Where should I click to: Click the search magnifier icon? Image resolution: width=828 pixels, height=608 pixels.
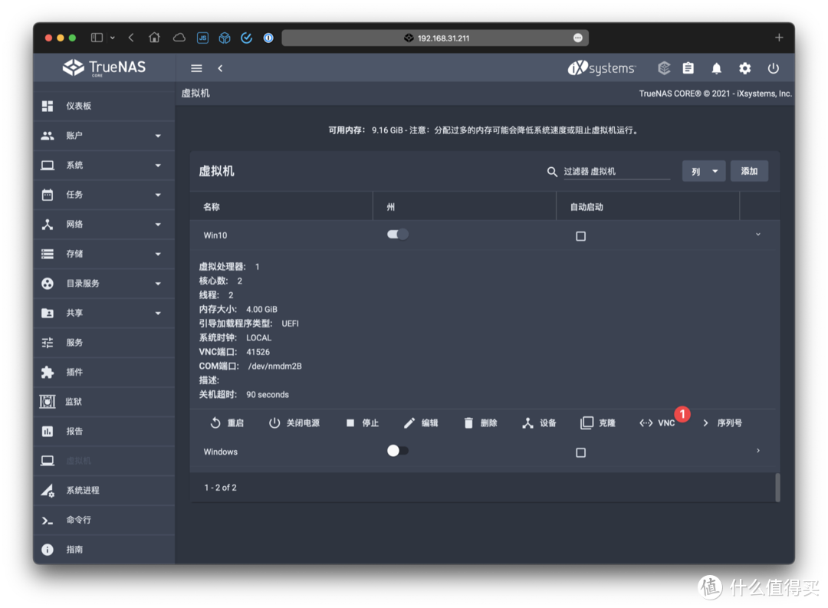[552, 172]
